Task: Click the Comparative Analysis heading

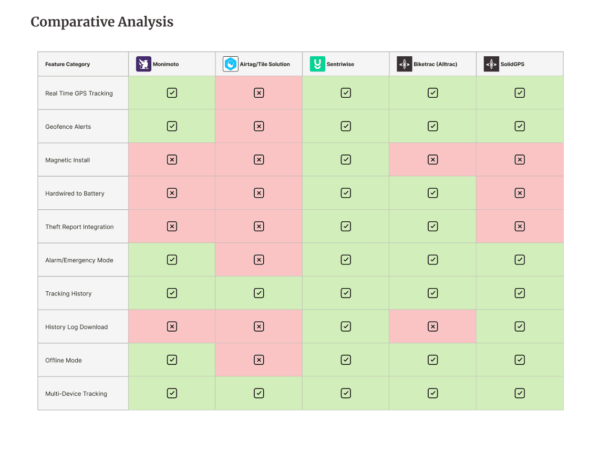Action: (x=102, y=22)
